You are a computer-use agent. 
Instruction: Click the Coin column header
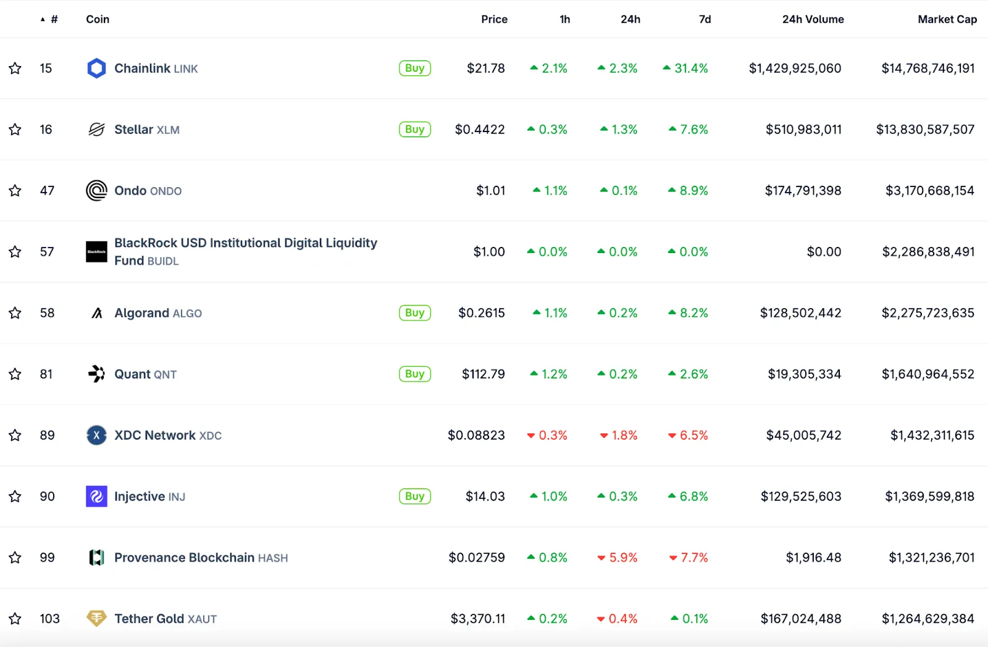pos(97,19)
